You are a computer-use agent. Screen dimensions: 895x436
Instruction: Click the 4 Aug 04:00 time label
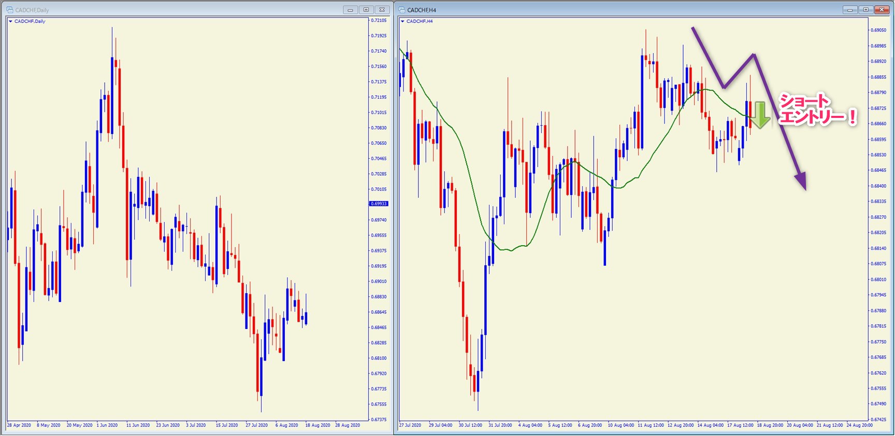(530, 425)
